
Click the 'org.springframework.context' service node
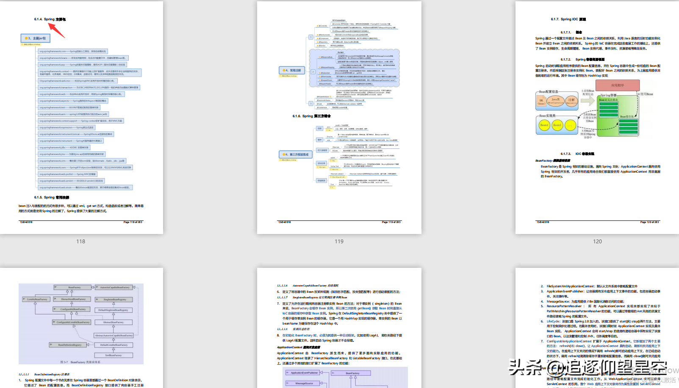point(89,73)
